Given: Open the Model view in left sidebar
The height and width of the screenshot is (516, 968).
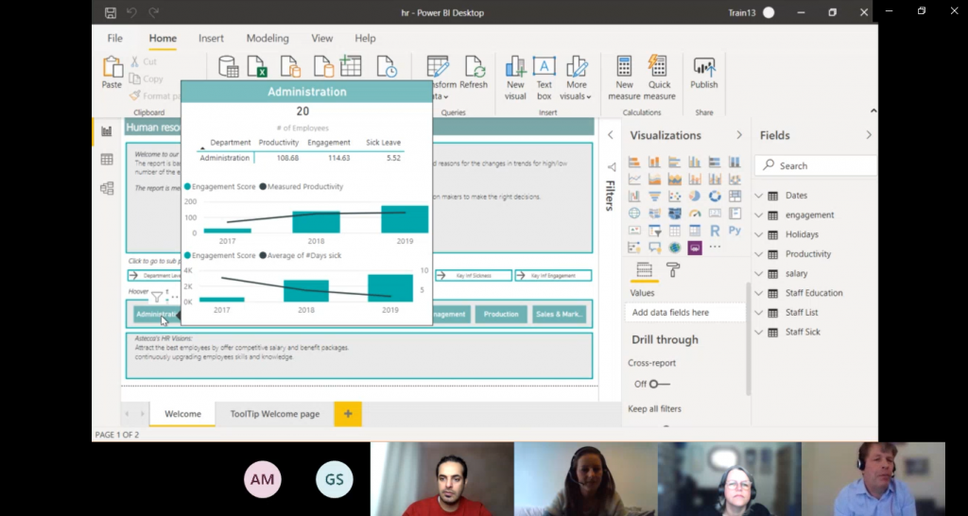Looking at the screenshot, I should tap(107, 188).
